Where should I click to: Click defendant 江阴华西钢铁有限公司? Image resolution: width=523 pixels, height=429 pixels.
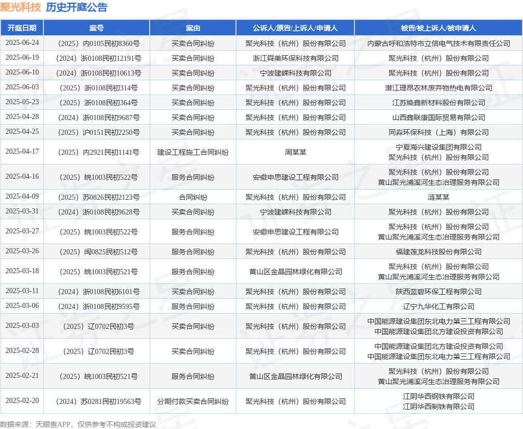pos(439,396)
